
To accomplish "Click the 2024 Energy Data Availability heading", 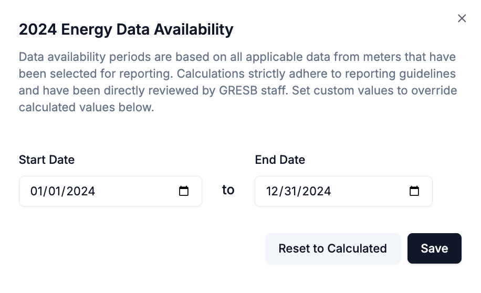I will pos(126,29).
